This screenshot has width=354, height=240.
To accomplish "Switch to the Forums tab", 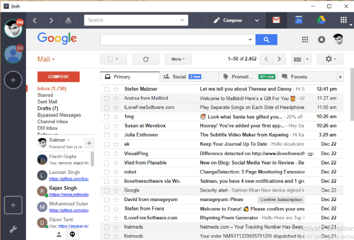I will 307,77.
